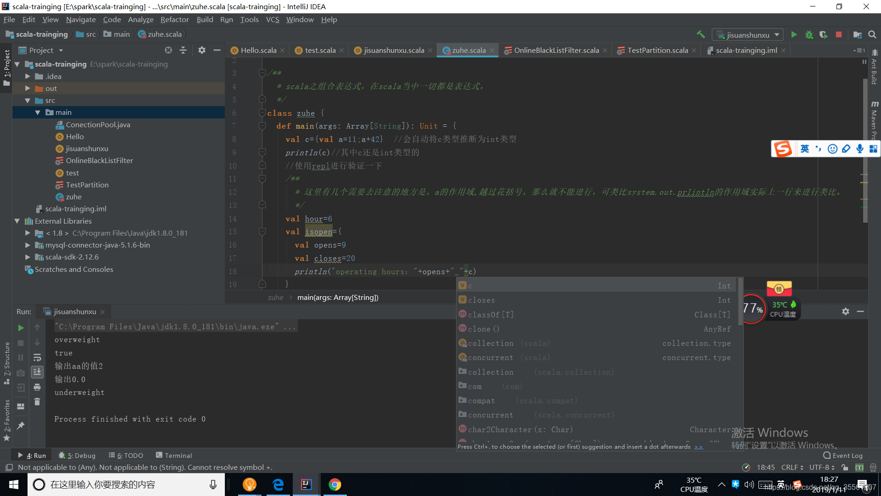The width and height of the screenshot is (881, 496).
Task: Click the editor vertical scrollbar
Action: [x=865, y=152]
